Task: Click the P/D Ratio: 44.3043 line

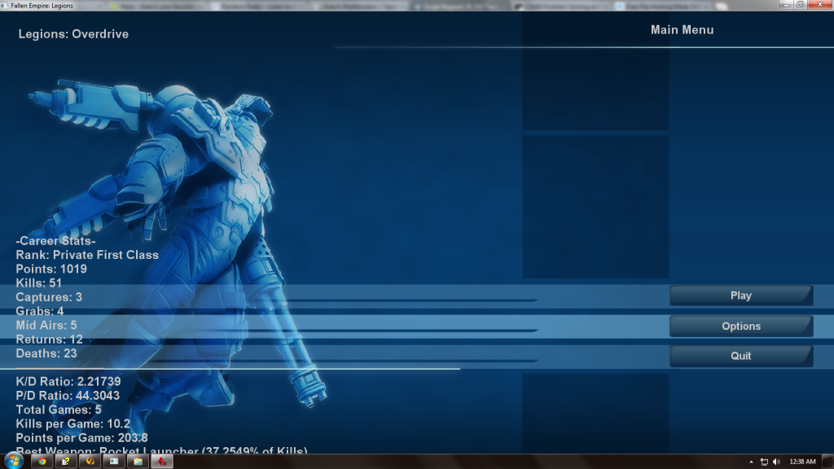Action: click(x=68, y=396)
